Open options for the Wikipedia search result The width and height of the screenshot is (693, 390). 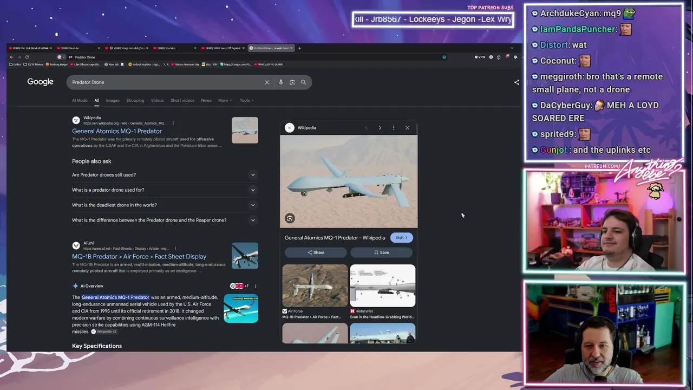tap(173, 123)
